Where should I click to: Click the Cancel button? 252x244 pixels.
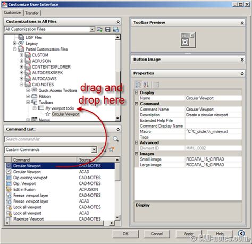(x=156, y=234)
